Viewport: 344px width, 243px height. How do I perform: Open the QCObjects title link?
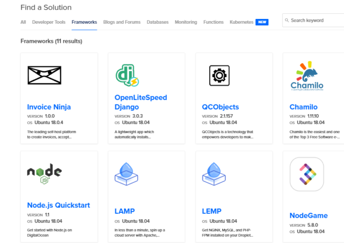tap(220, 107)
